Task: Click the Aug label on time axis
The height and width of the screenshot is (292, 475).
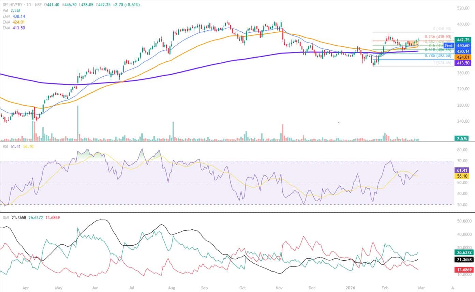Action: (171, 288)
